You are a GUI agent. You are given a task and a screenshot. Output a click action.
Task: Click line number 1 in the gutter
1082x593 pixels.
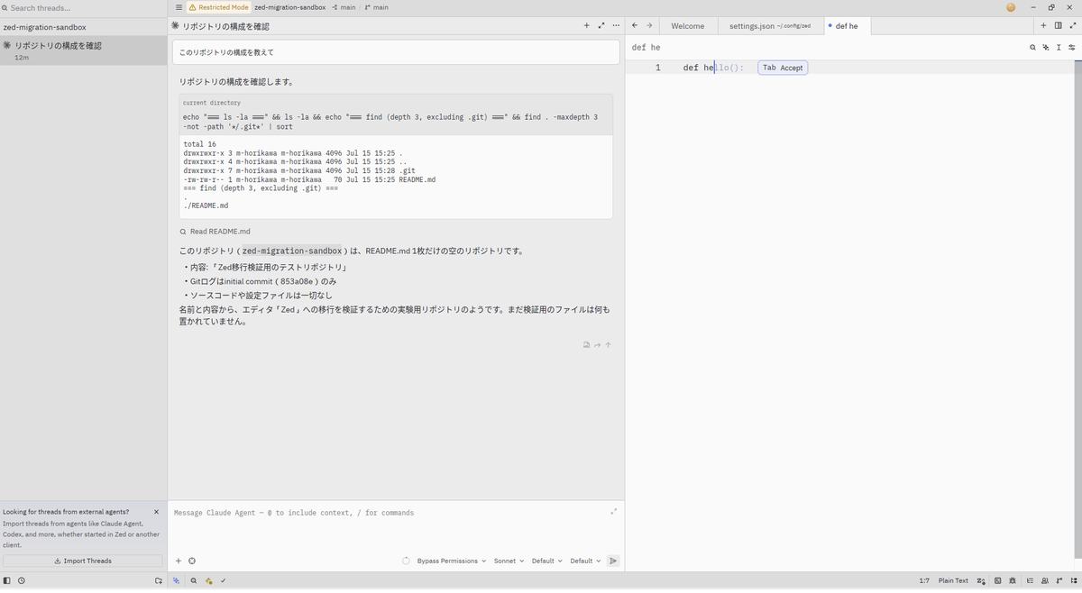click(658, 68)
